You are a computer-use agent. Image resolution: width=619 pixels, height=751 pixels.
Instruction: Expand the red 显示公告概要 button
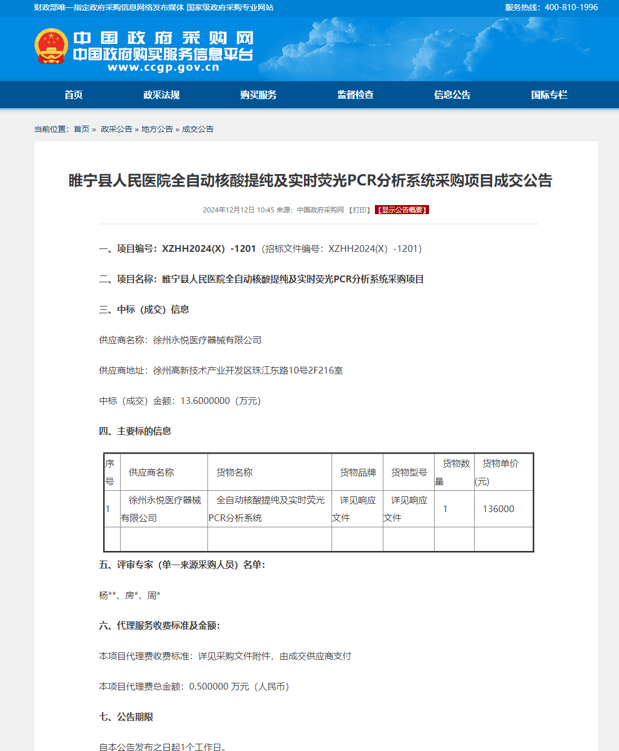point(402,210)
